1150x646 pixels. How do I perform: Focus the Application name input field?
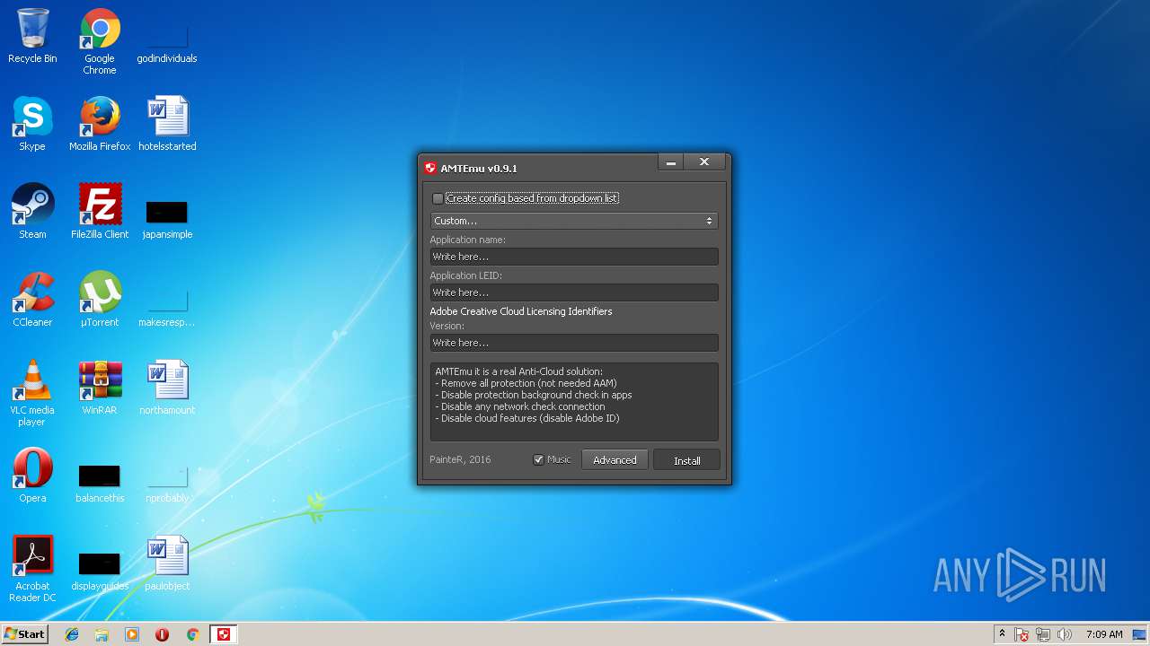click(573, 257)
